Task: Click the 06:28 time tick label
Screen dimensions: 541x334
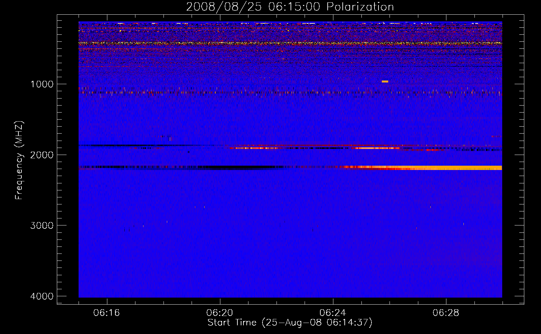Action: click(446, 313)
